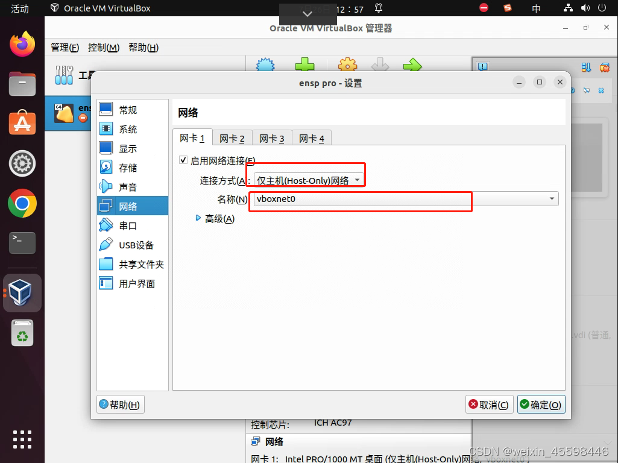Viewport: 618px width, 463px height.
Task: Click the green plus Add VM toolbar icon
Action: pyautogui.click(x=305, y=65)
